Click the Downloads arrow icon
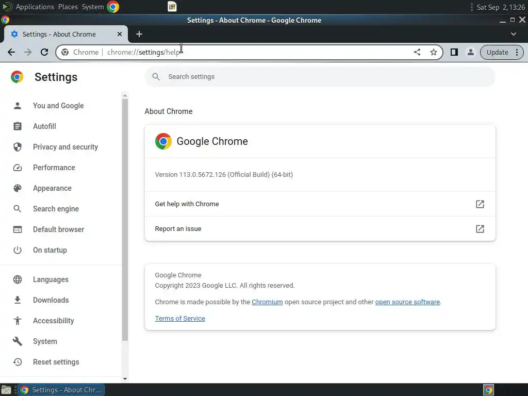 coord(18,300)
